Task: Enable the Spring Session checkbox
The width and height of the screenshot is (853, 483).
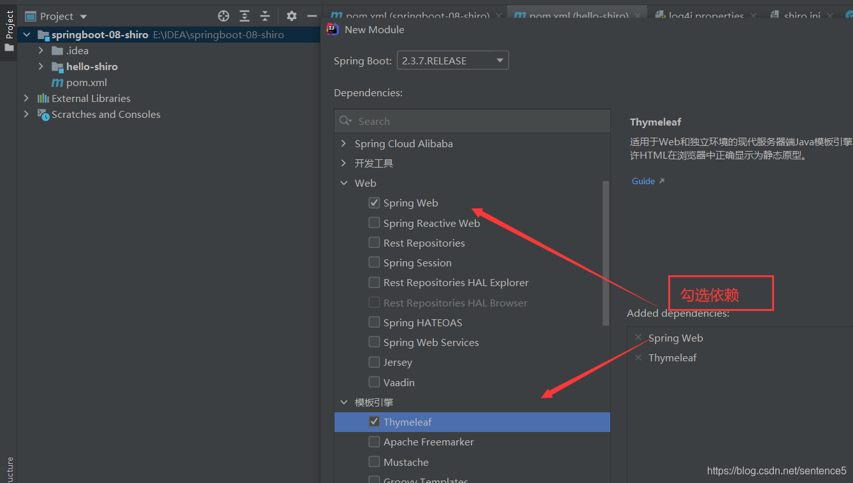Action: (374, 263)
